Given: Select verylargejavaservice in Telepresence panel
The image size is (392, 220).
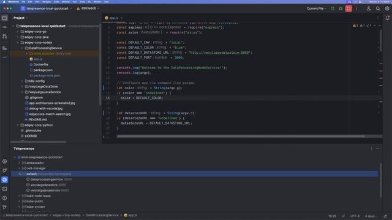Looking at the screenshot, I should click(45, 190).
